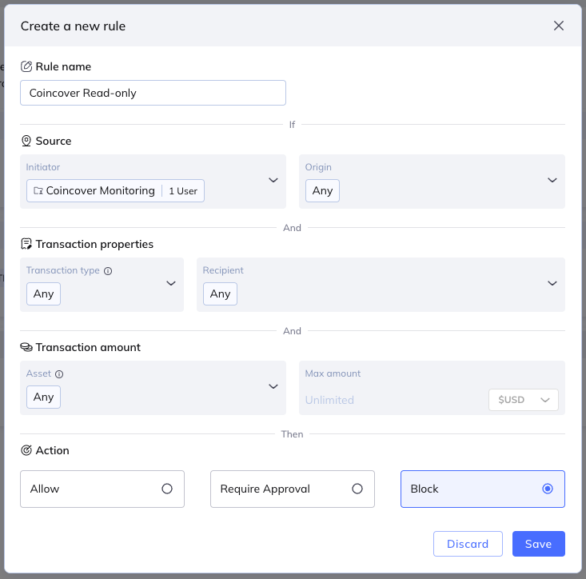The image size is (586, 579).
Task: Expand the Recipient dropdown chevron
Action: tap(552, 284)
